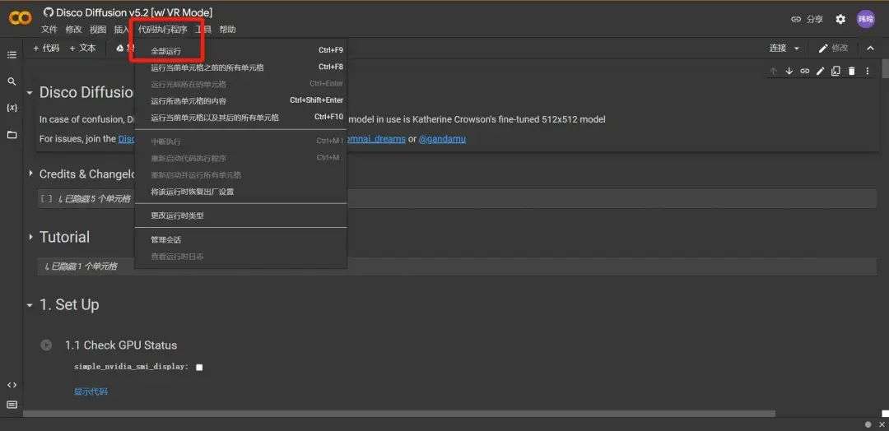889x431 pixels.
Task: Toggle the simple_nvidia_smi_display checkbox
Action: (199, 367)
